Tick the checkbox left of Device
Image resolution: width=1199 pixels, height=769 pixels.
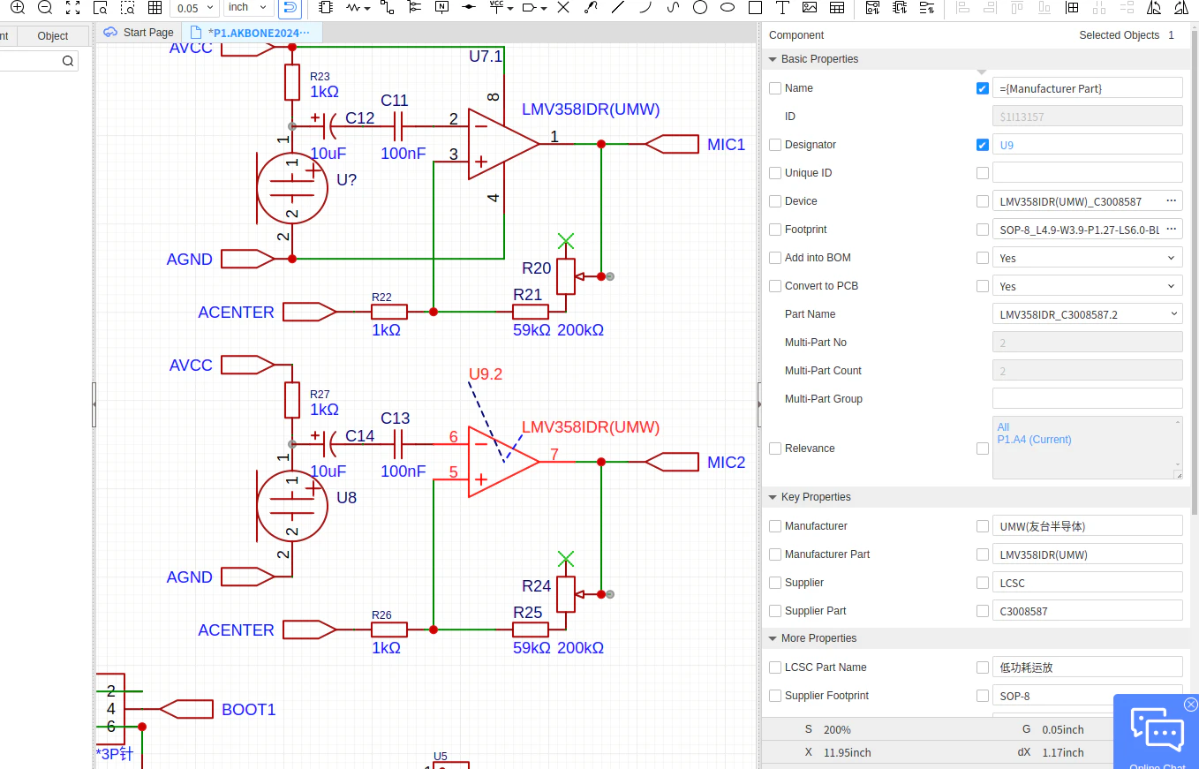(x=775, y=201)
